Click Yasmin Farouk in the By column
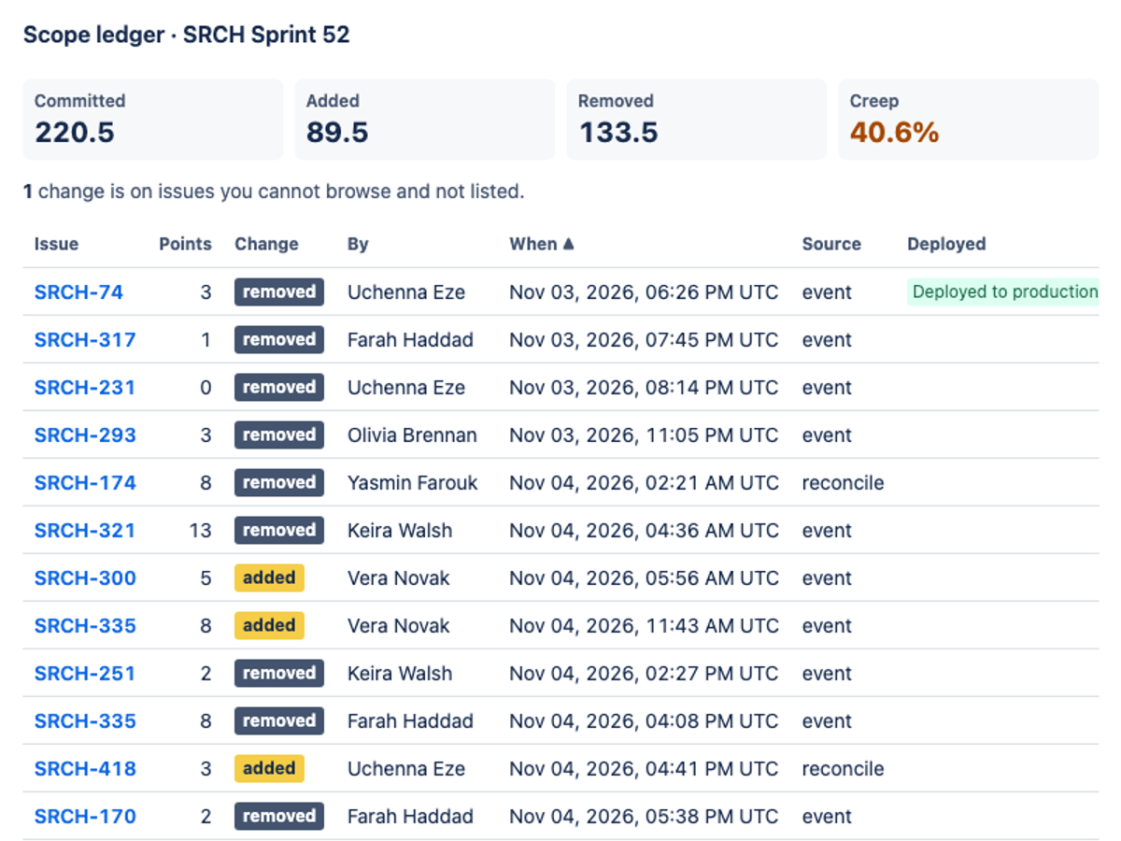The height and width of the screenshot is (841, 1121). [x=412, y=483]
